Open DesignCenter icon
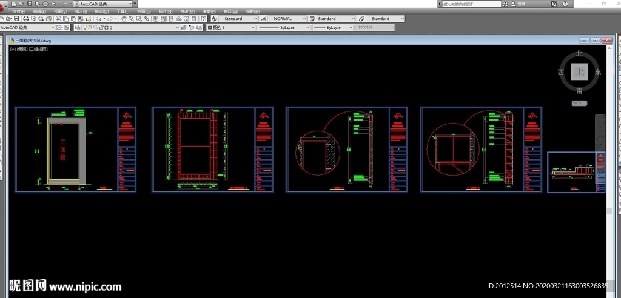 click(x=163, y=19)
